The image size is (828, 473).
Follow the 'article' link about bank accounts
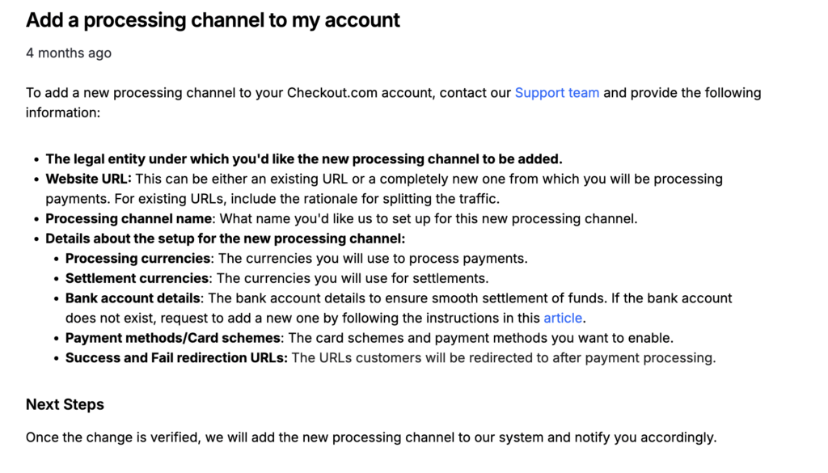pyautogui.click(x=563, y=318)
